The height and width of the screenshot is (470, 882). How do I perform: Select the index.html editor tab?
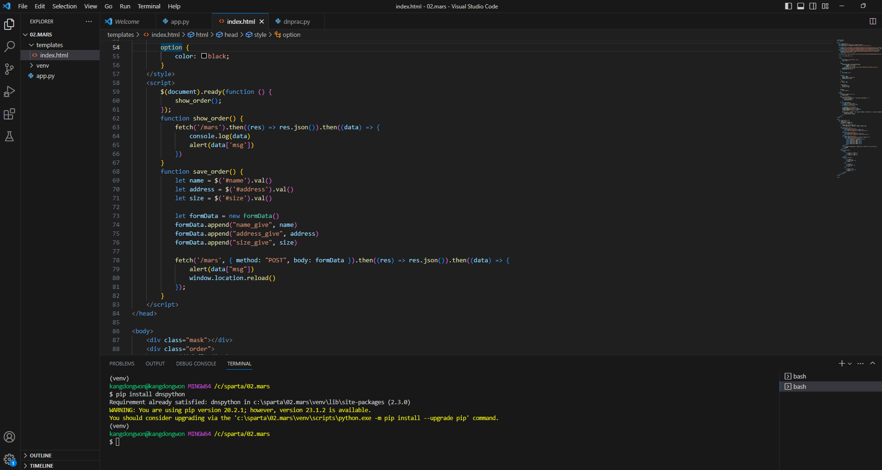coord(240,21)
